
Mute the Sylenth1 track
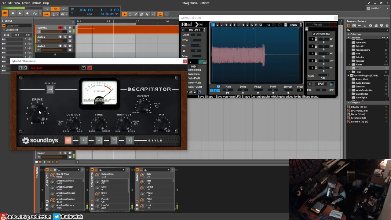[70, 28]
